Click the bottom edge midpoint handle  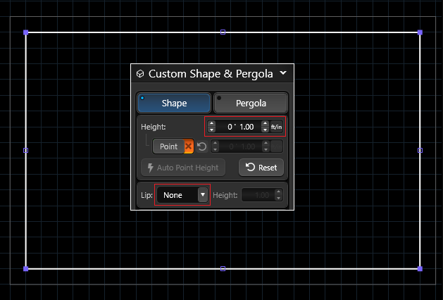point(223,268)
